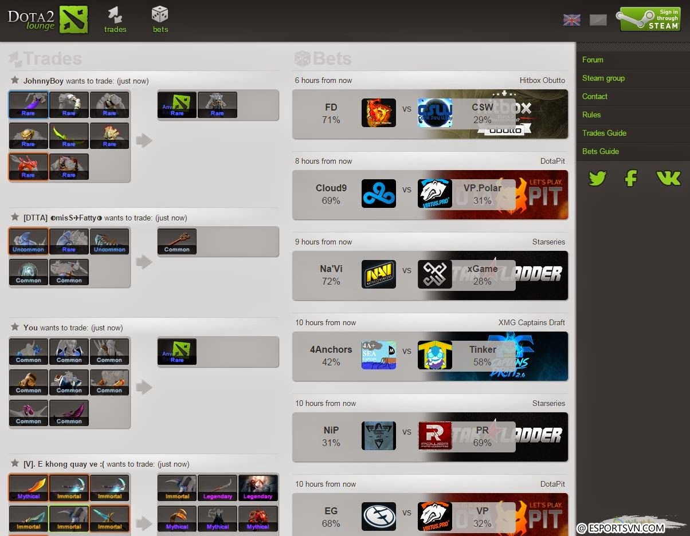Open the VK page icon
This screenshot has height=536, width=690.
[668, 179]
